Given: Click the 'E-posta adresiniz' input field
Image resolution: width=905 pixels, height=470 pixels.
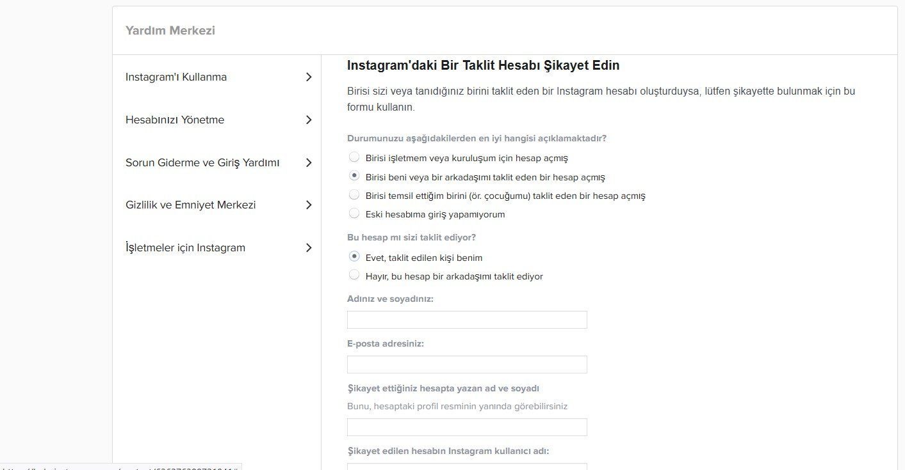Looking at the screenshot, I should (467, 364).
